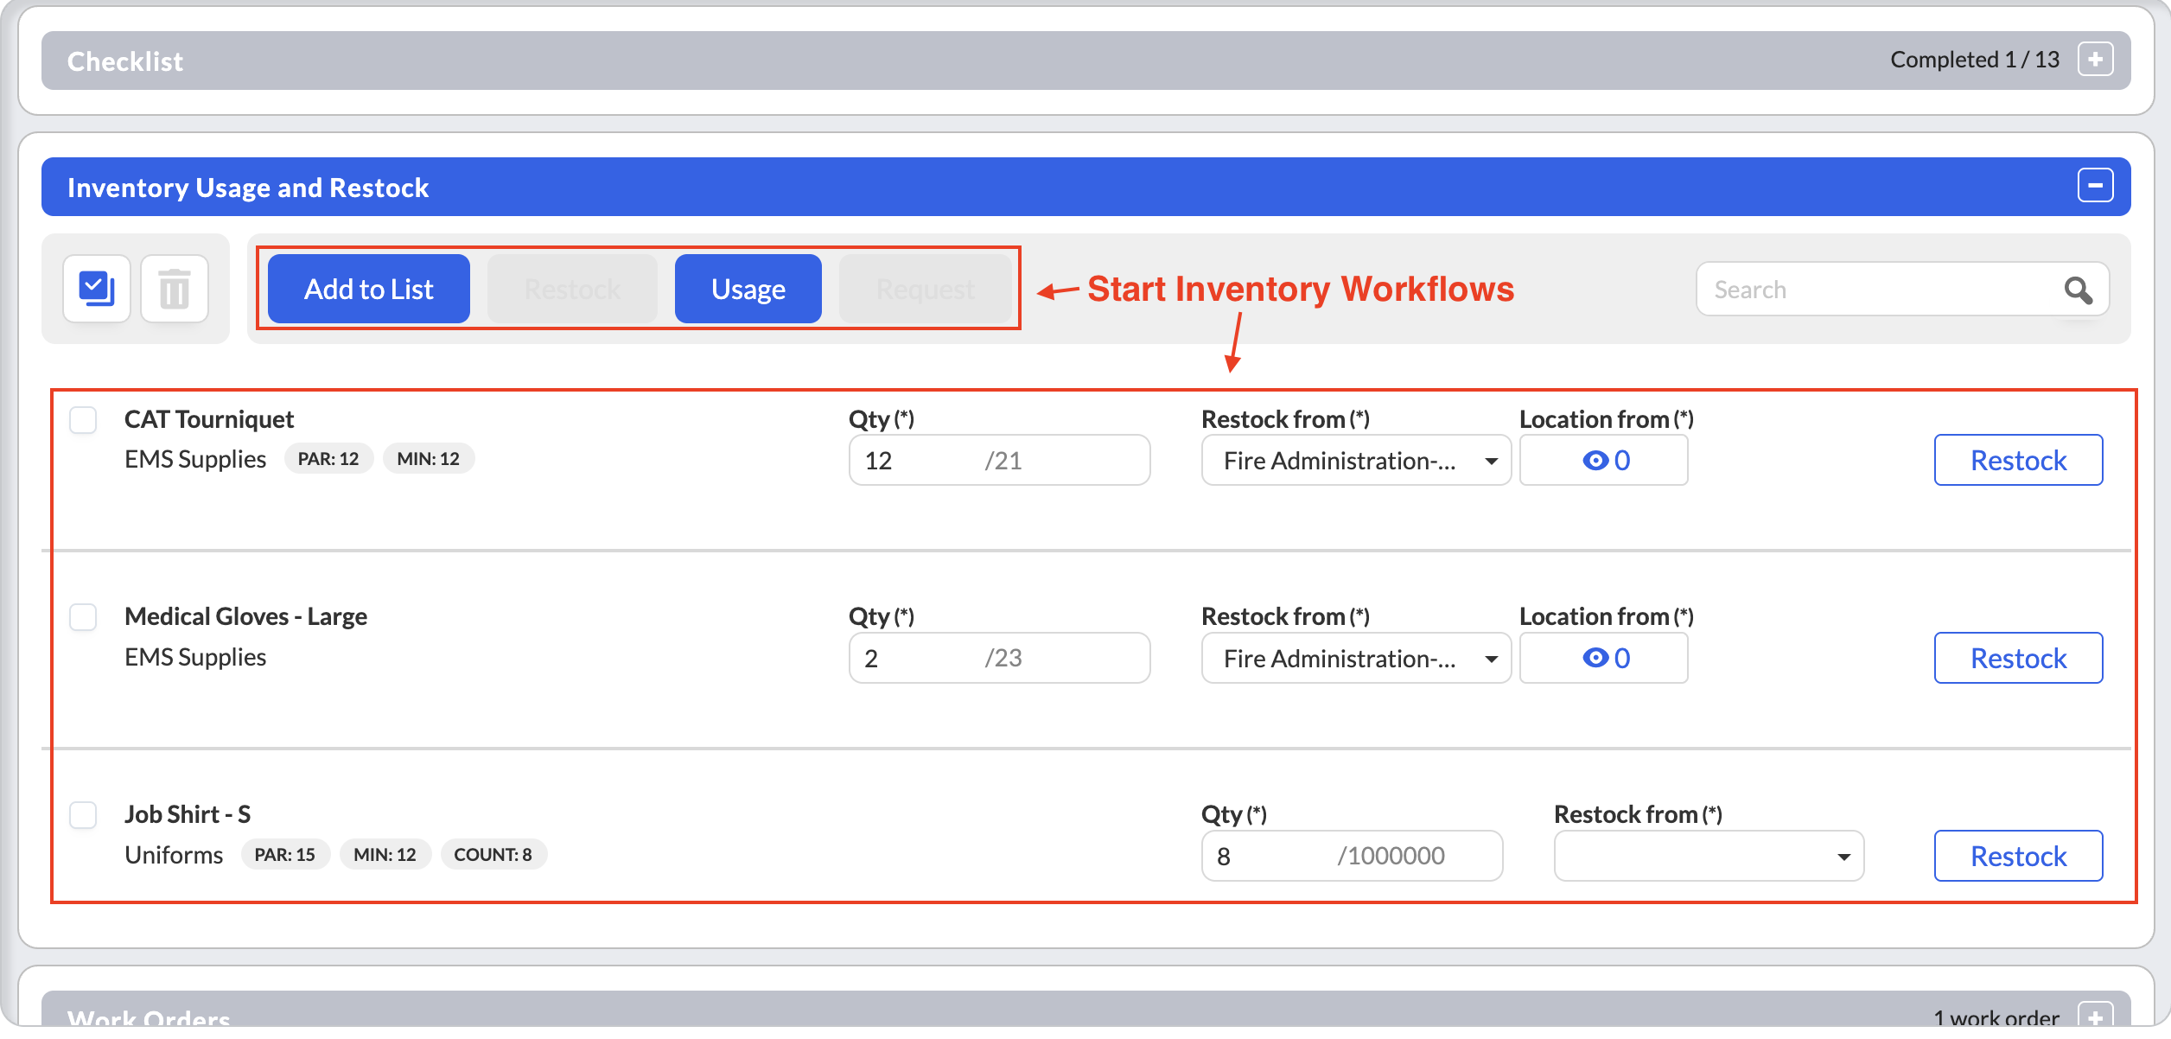Image resolution: width=2171 pixels, height=1039 pixels.
Task: Expand the Checklist section plus icon
Action: tap(2096, 60)
